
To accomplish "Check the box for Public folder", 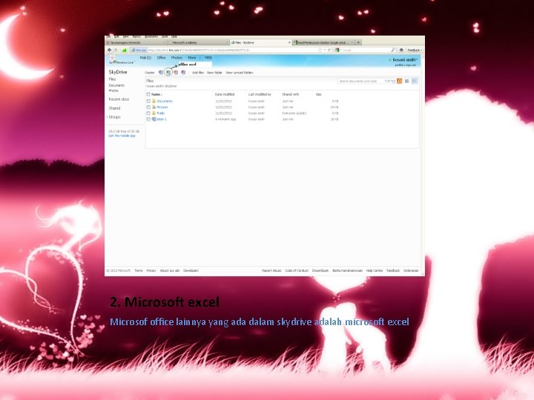I will (148, 113).
